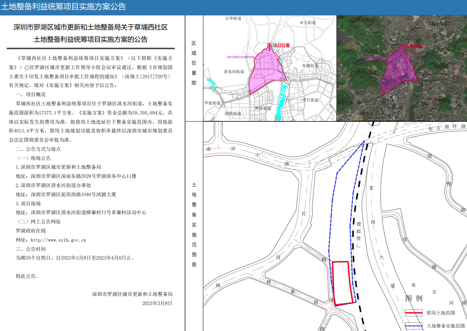Click the final date line '2023年3月8日'

(x=157, y=304)
